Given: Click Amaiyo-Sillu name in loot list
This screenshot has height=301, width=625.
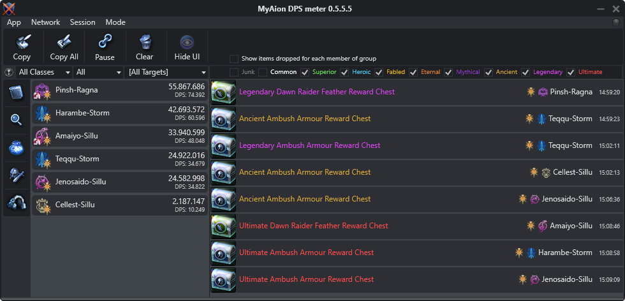Looking at the screenshot, I should pos(571,226).
